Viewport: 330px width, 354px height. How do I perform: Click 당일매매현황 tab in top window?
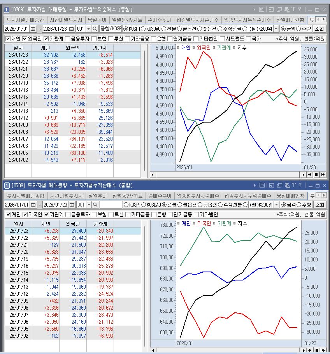pos(290,20)
